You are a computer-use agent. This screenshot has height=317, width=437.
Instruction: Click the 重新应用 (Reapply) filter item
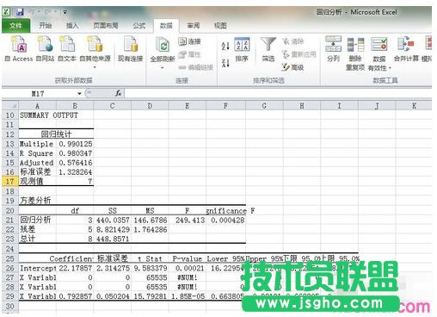tap(299, 54)
